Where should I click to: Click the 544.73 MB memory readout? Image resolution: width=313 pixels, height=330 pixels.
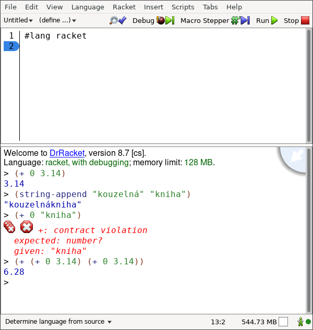pyautogui.click(x=259, y=322)
